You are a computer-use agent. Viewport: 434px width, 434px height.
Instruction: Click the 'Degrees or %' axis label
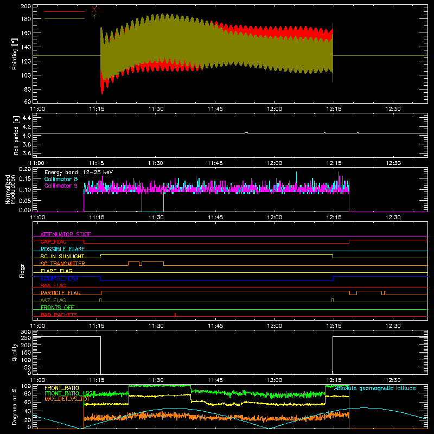[x=15, y=407]
